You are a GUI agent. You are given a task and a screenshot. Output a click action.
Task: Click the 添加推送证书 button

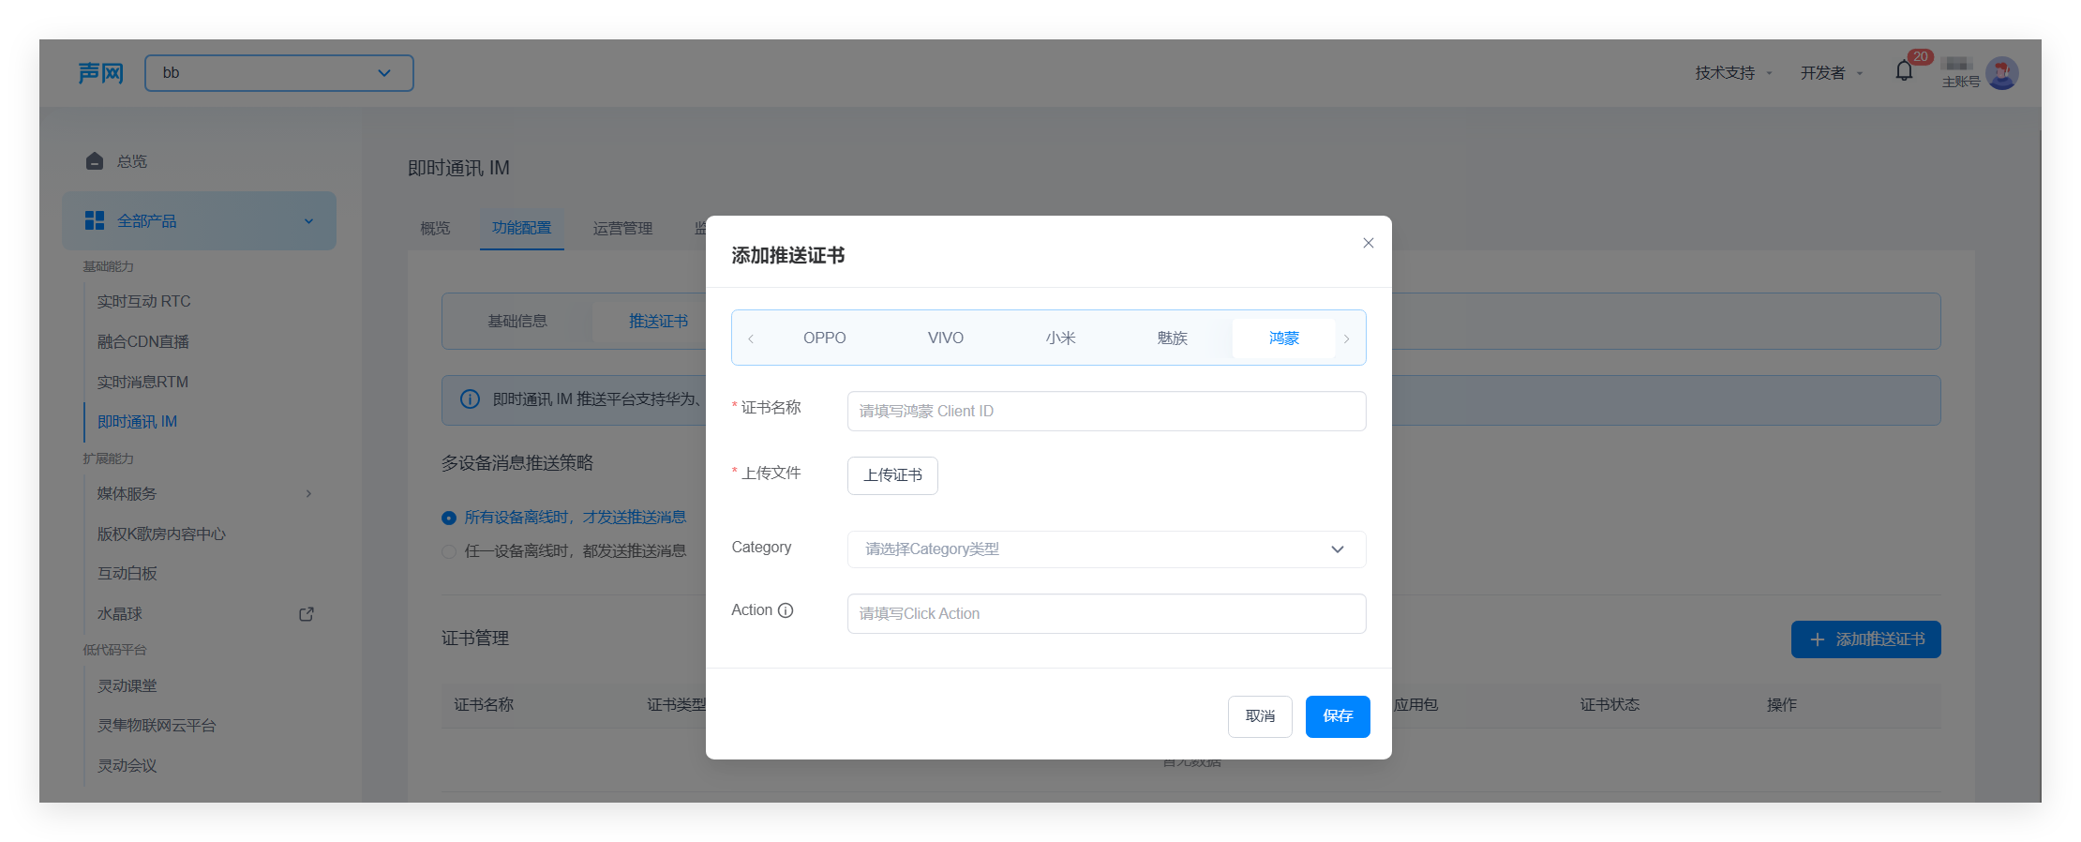pos(1865,639)
